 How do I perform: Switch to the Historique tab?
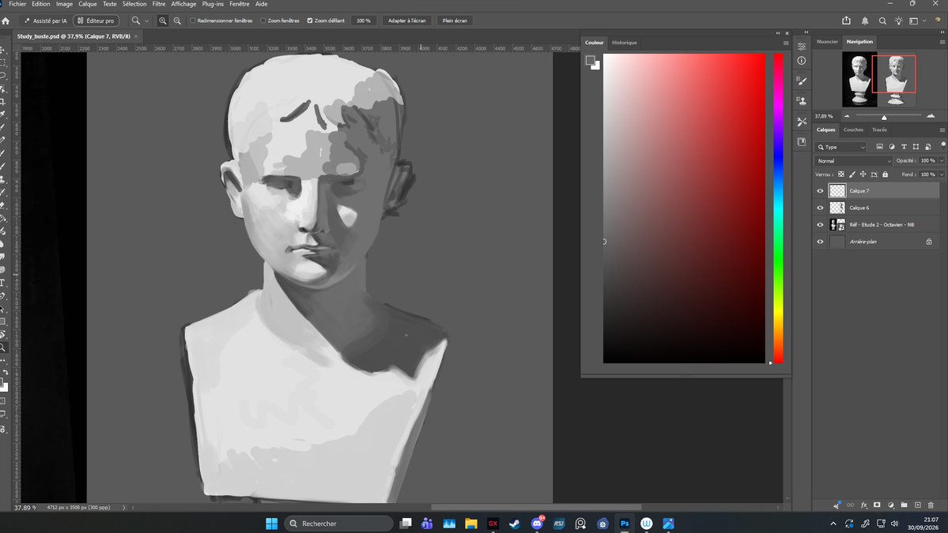coord(624,43)
